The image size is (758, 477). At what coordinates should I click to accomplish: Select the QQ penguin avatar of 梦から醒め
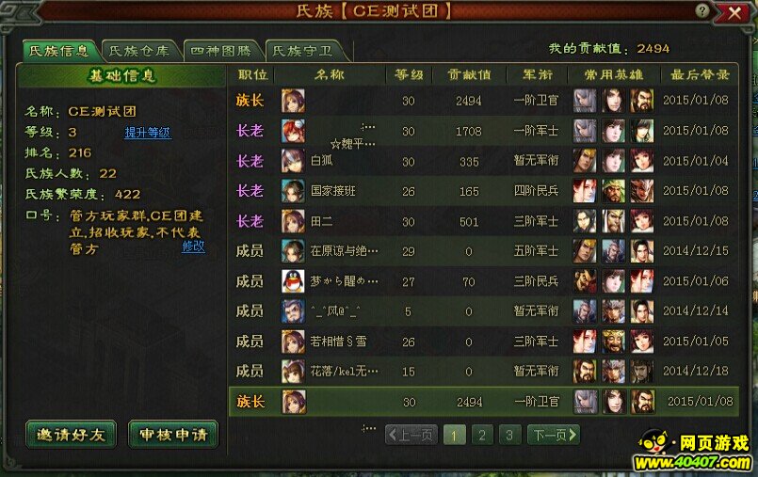(x=293, y=281)
